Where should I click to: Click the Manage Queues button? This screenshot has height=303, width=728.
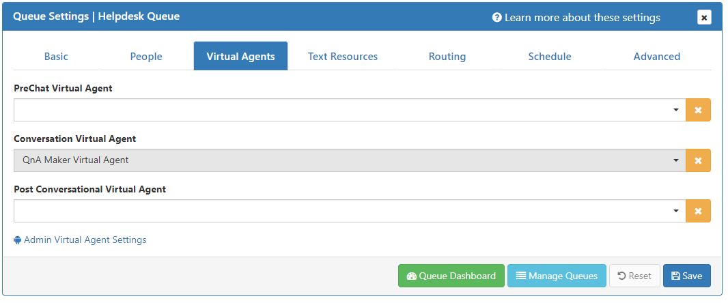557,276
